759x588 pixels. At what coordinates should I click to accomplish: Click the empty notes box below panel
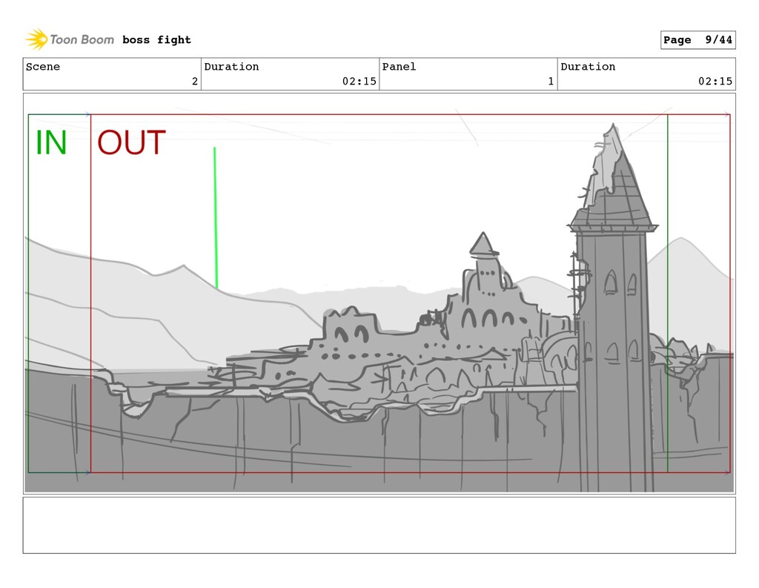[x=379, y=525]
